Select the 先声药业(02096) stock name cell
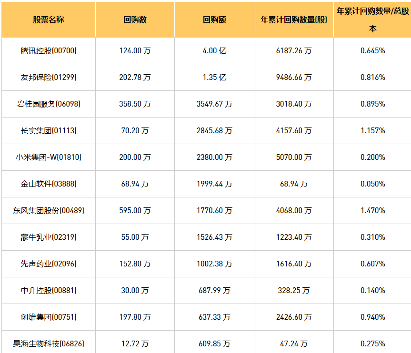This screenshot has width=411, height=353. pyautogui.click(x=49, y=264)
